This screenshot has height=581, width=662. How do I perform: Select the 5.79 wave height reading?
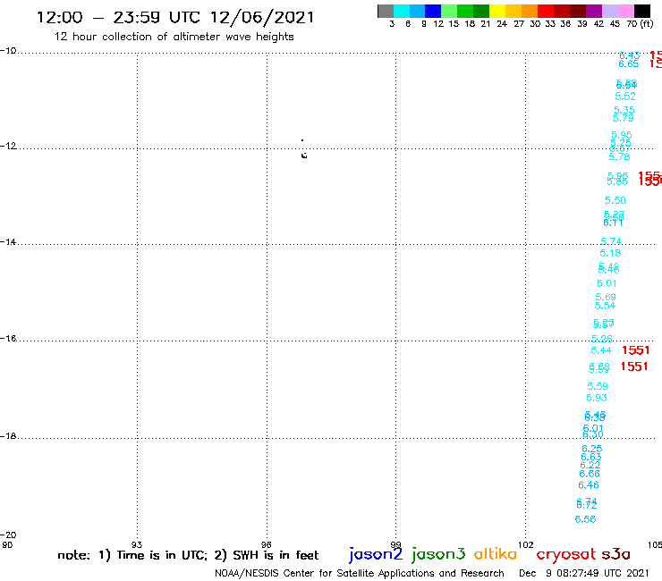[x=623, y=118]
